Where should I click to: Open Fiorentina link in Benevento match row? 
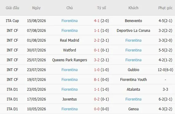coord(69,21)
